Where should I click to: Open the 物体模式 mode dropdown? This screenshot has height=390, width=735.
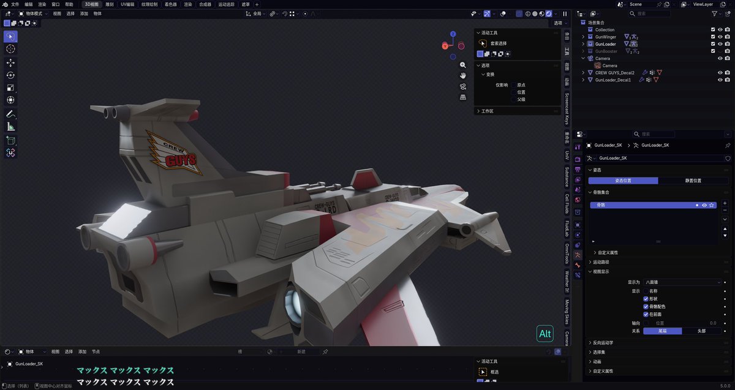pyautogui.click(x=33, y=13)
